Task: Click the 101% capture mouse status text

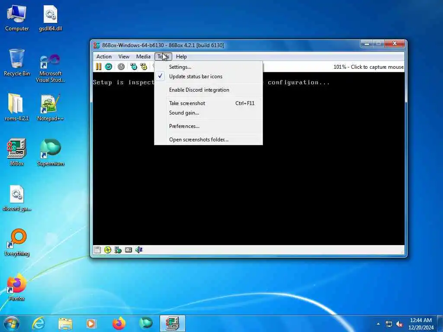Action: (369, 67)
